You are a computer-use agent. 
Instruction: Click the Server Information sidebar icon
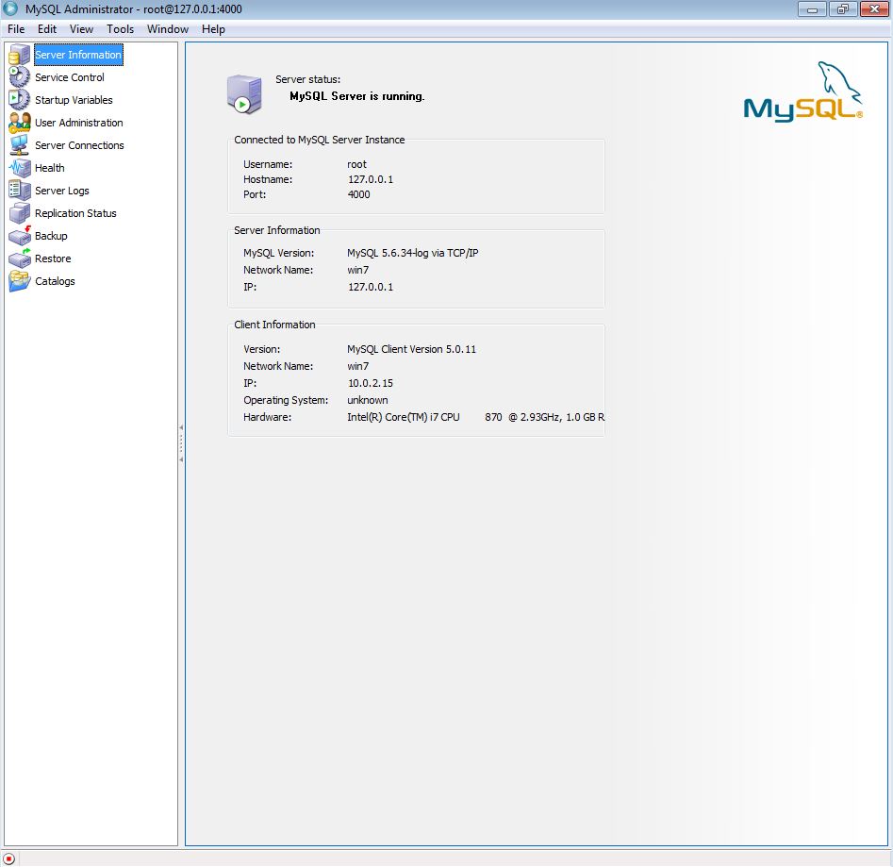click(20, 55)
